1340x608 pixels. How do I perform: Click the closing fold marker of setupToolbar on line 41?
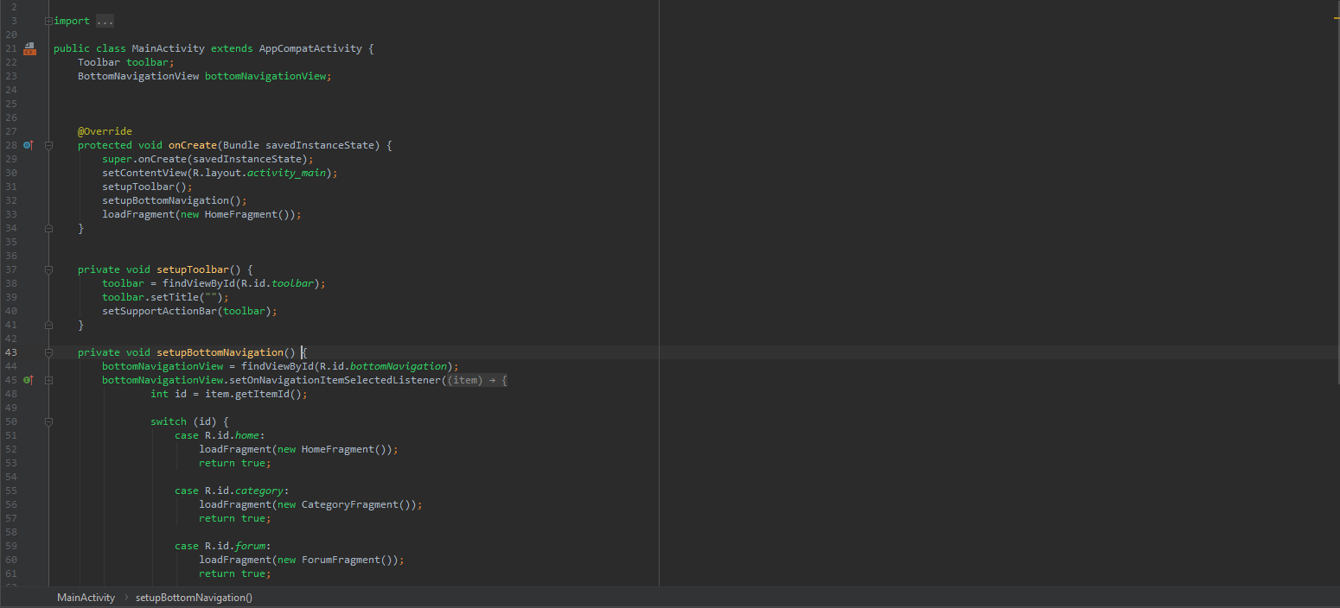point(48,325)
